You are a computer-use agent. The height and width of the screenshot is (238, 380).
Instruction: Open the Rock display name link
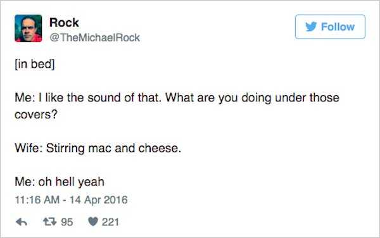[x=64, y=23]
